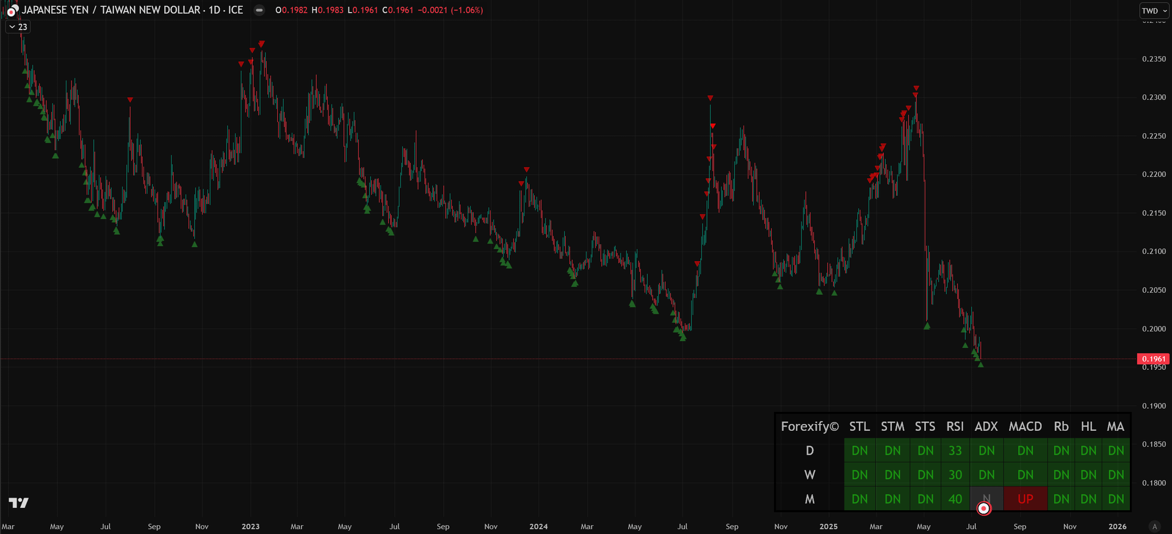Click the weekly RSI value 30 cell

(x=955, y=475)
